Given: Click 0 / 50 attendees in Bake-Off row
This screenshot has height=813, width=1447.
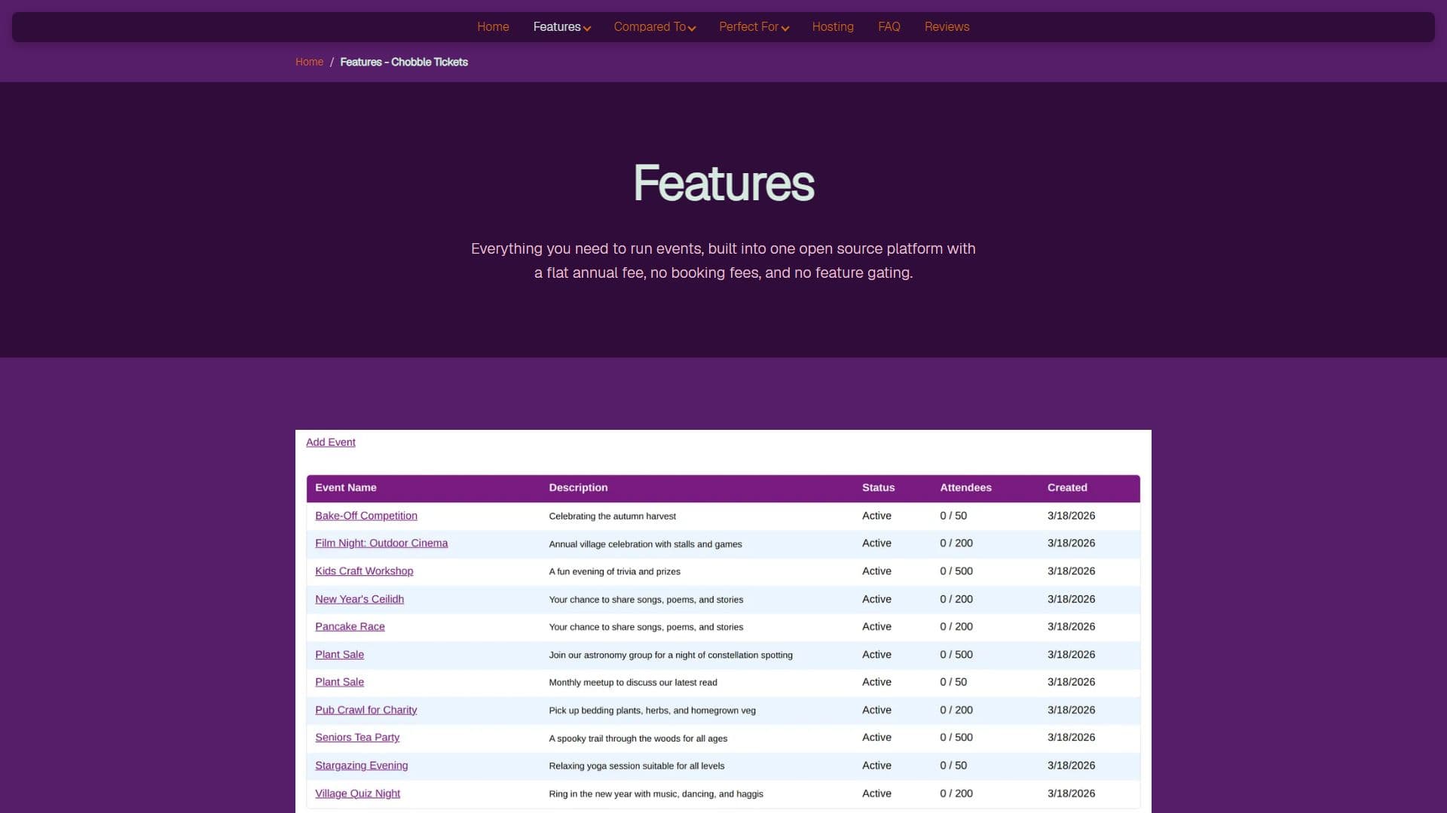Looking at the screenshot, I should [x=953, y=516].
